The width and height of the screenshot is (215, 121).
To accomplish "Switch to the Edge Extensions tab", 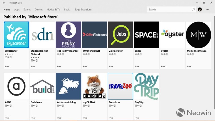I will (83, 10).
